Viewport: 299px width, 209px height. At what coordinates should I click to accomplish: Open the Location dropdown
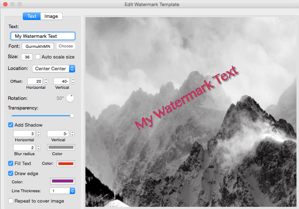pos(53,68)
